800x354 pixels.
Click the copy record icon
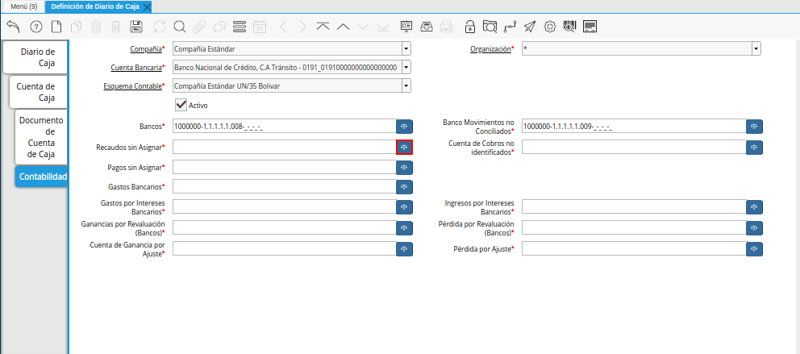[77, 27]
